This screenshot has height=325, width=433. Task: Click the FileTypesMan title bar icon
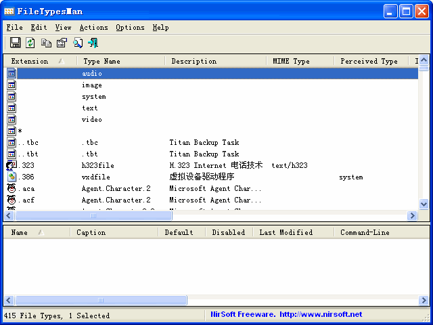(9, 12)
